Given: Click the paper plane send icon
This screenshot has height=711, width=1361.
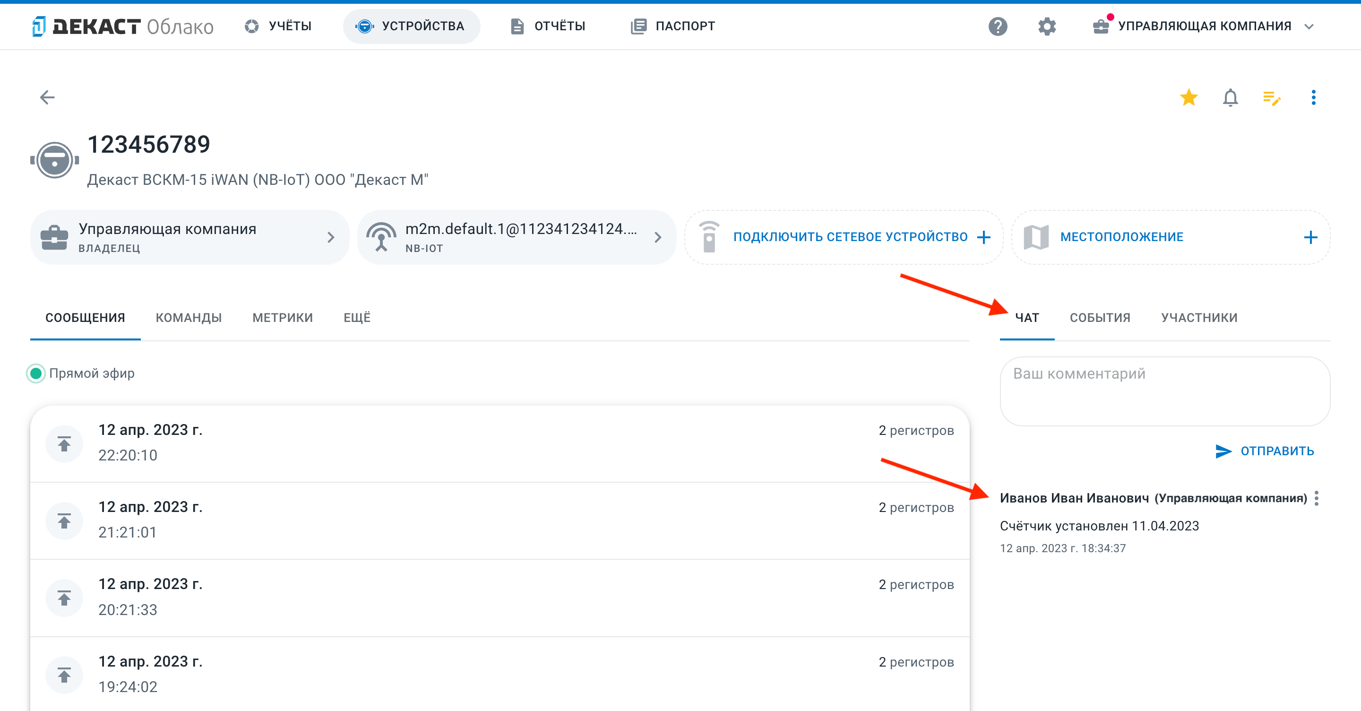Looking at the screenshot, I should 1223,451.
